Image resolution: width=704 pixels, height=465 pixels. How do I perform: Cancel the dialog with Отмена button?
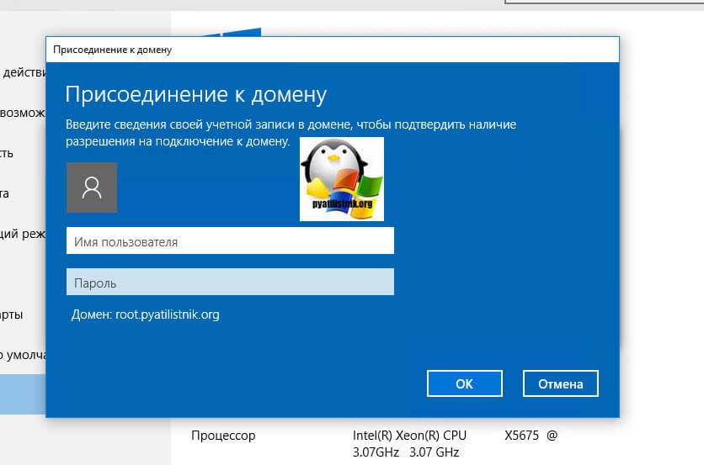tap(561, 383)
